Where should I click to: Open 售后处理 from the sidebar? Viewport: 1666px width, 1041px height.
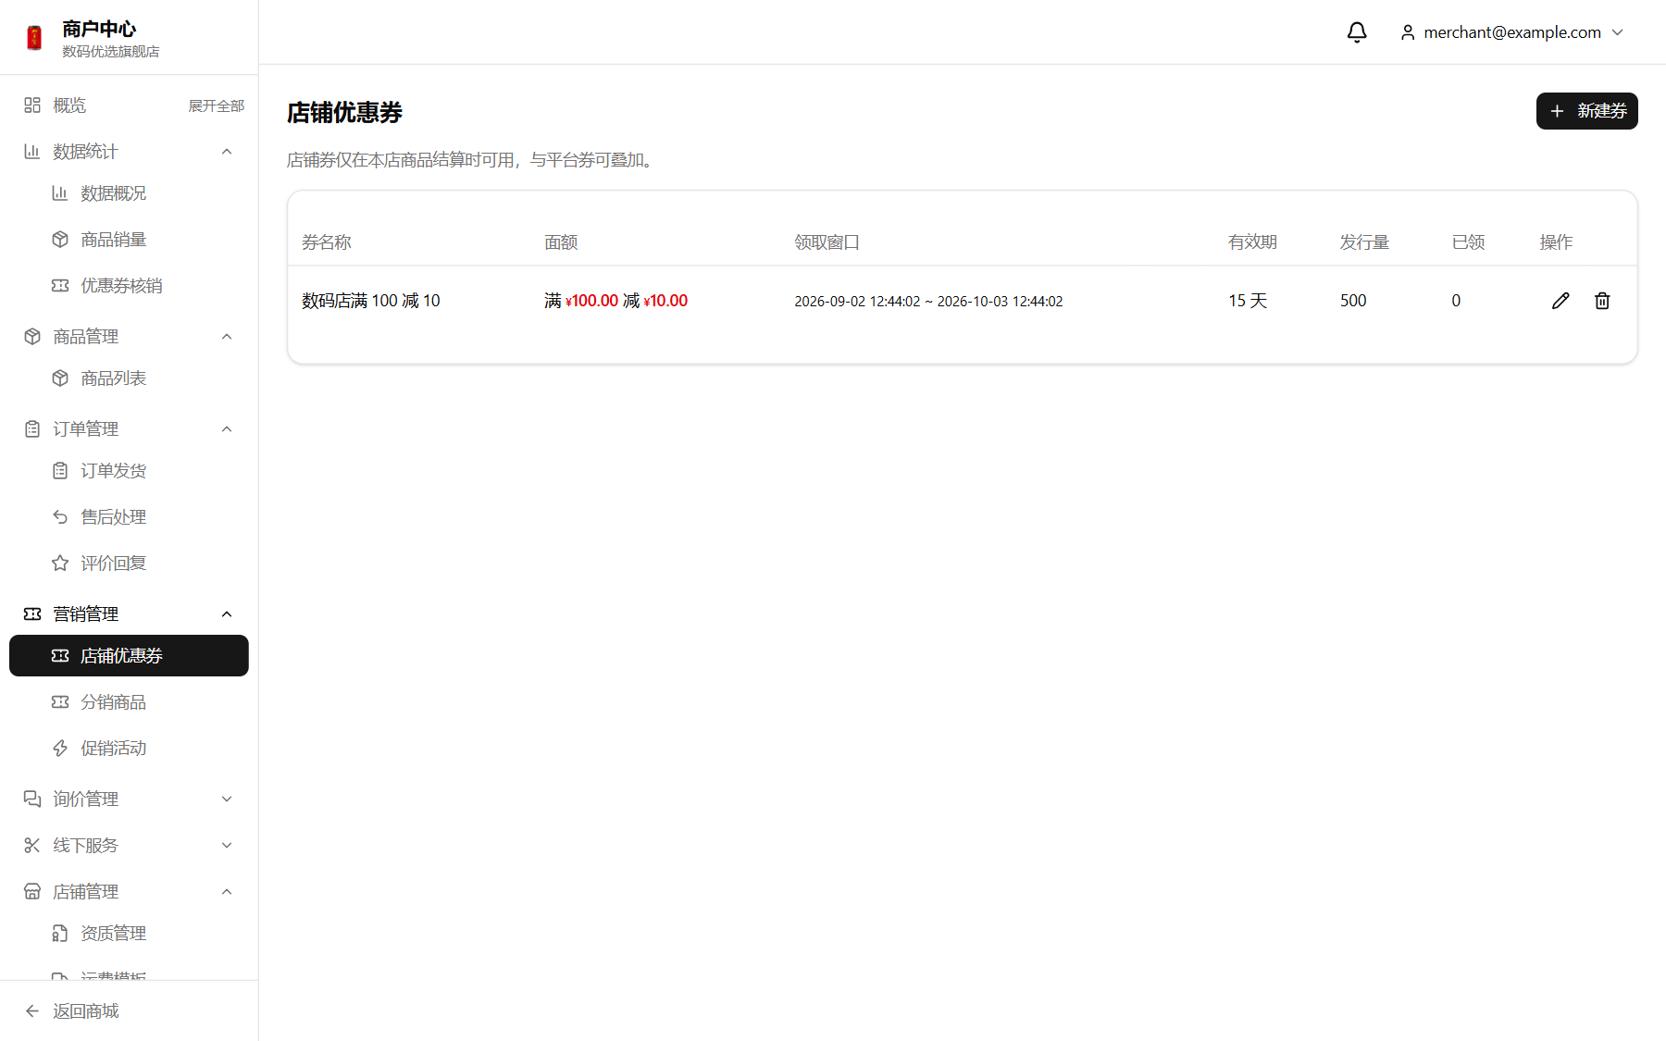[x=129, y=517]
